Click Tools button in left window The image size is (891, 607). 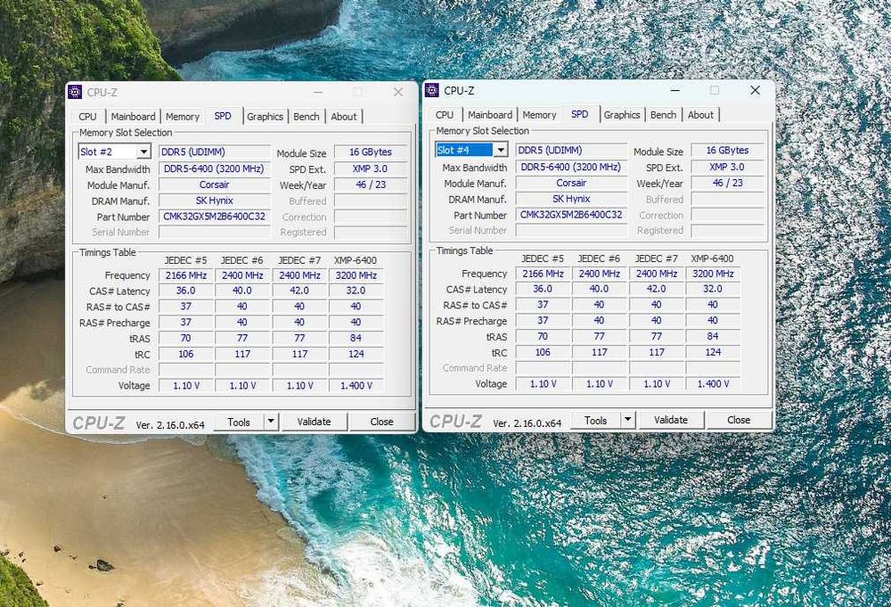[239, 422]
